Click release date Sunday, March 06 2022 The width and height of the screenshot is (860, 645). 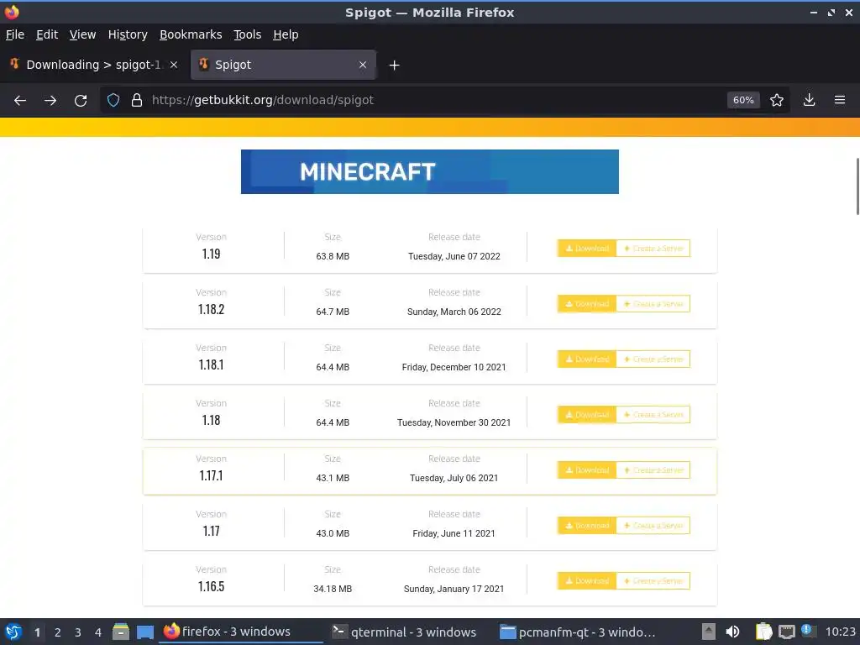click(454, 312)
